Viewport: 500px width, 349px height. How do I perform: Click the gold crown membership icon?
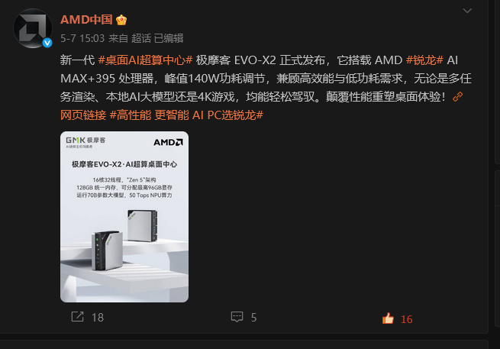point(121,20)
